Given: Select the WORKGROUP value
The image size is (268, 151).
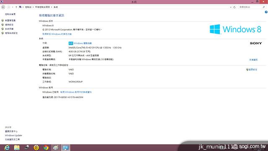Looking at the screenshot, I should tap(75, 82).
